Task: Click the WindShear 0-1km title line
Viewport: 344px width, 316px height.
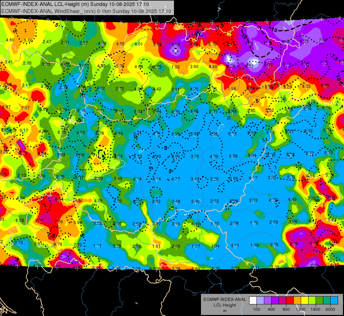Action: [x=86, y=11]
